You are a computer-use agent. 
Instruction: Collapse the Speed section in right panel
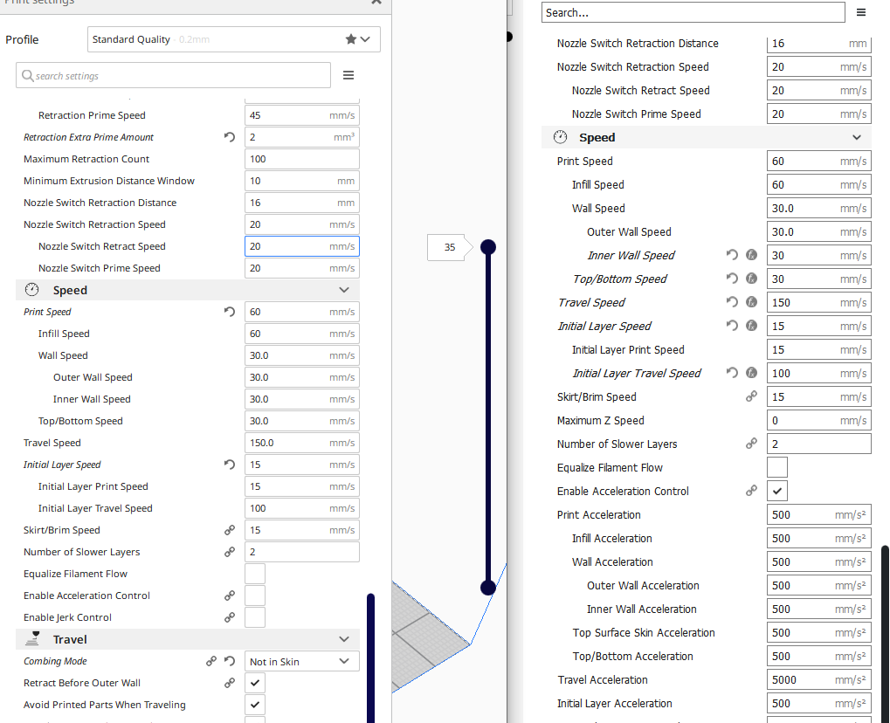pos(857,137)
